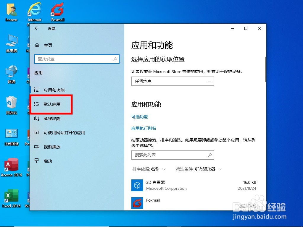Click Microsoft Corporation publisher text
The width and height of the screenshot is (303, 227).
tap(166, 188)
